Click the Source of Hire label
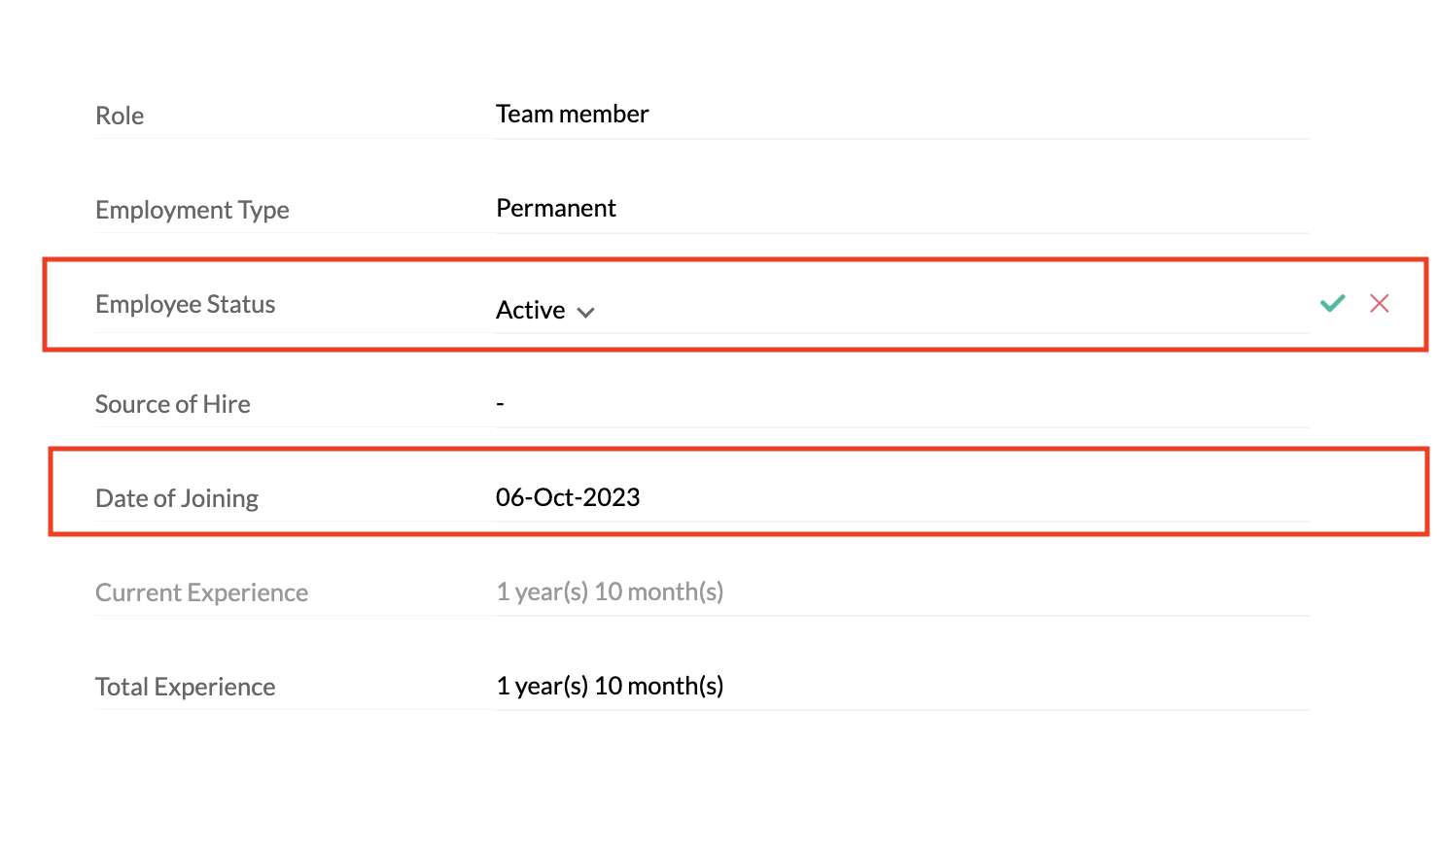Viewport: 1437px width, 845px height. coord(173,404)
